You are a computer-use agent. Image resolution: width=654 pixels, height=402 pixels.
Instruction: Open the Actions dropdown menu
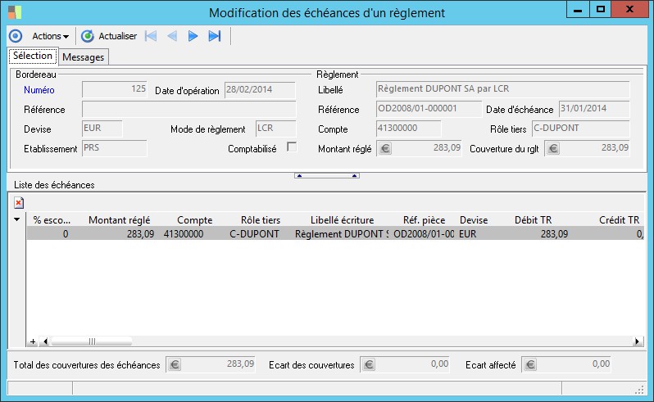coord(50,36)
